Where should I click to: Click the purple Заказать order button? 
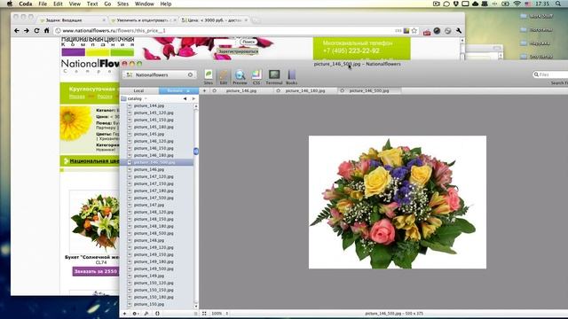point(96,271)
